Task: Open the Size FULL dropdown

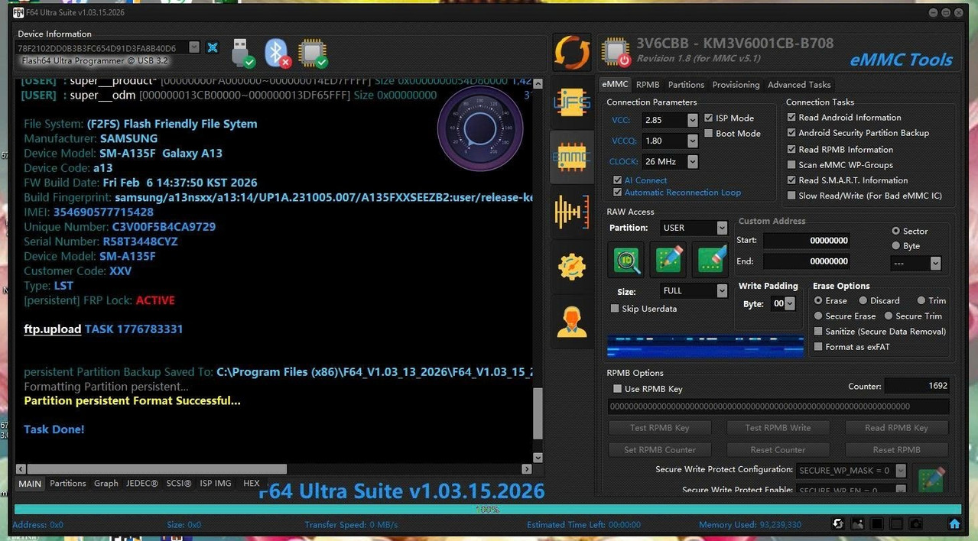Action: coord(722,290)
